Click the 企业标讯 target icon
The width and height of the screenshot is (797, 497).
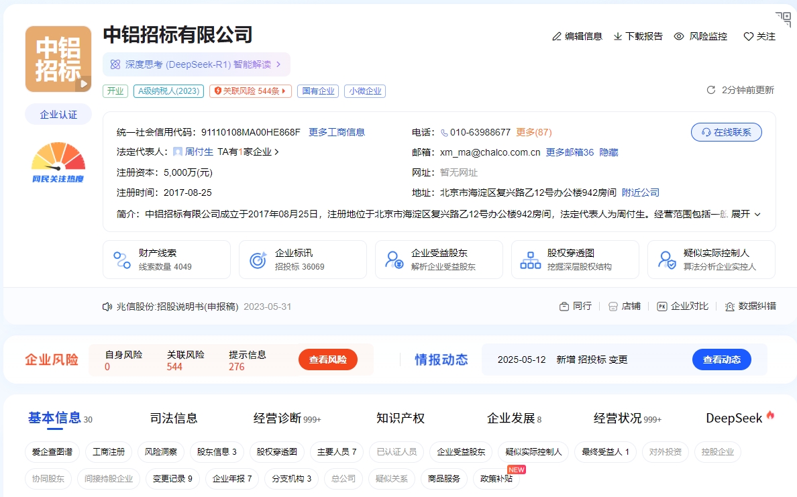tap(258, 260)
